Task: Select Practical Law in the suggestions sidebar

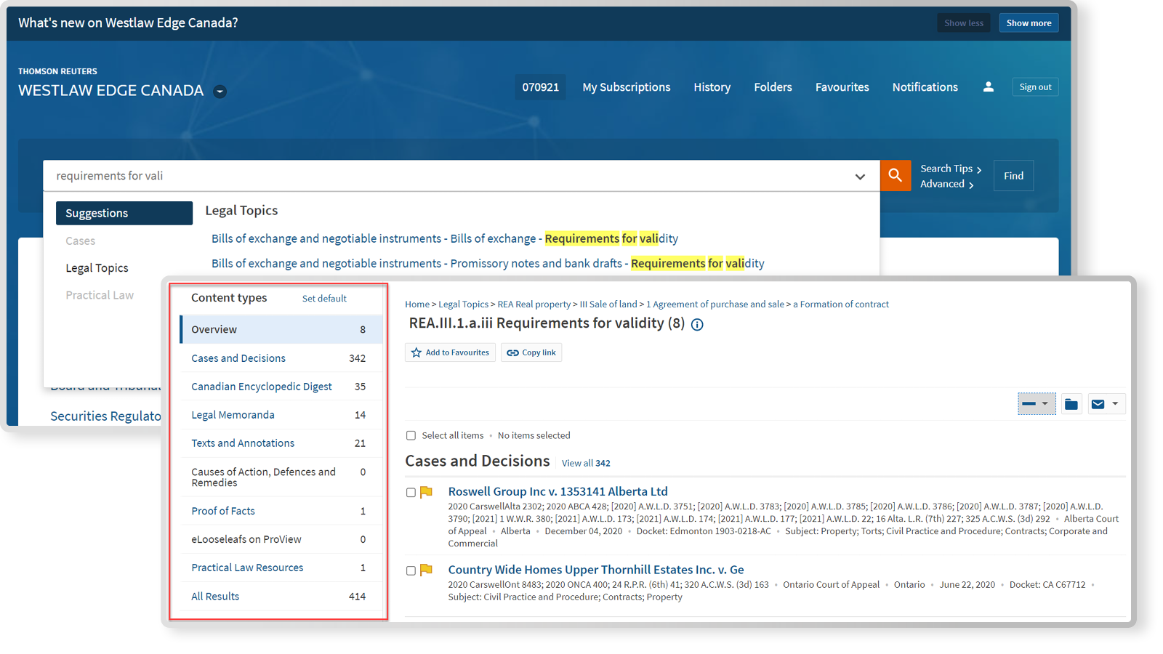Action: [x=100, y=295]
